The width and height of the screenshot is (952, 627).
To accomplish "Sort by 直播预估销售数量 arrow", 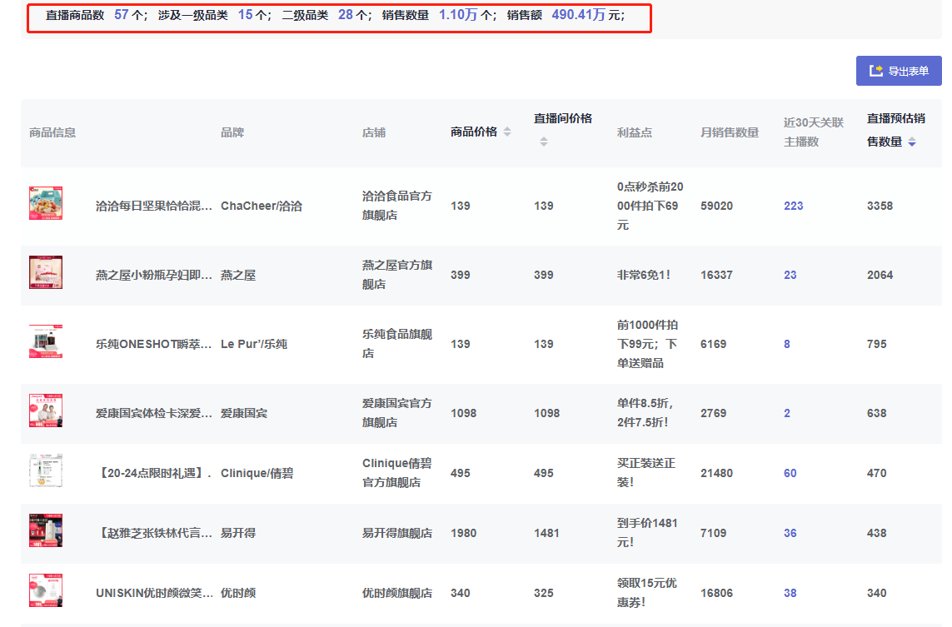I will (x=912, y=142).
